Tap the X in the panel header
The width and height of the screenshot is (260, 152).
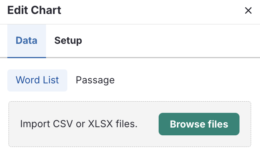pos(248,10)
